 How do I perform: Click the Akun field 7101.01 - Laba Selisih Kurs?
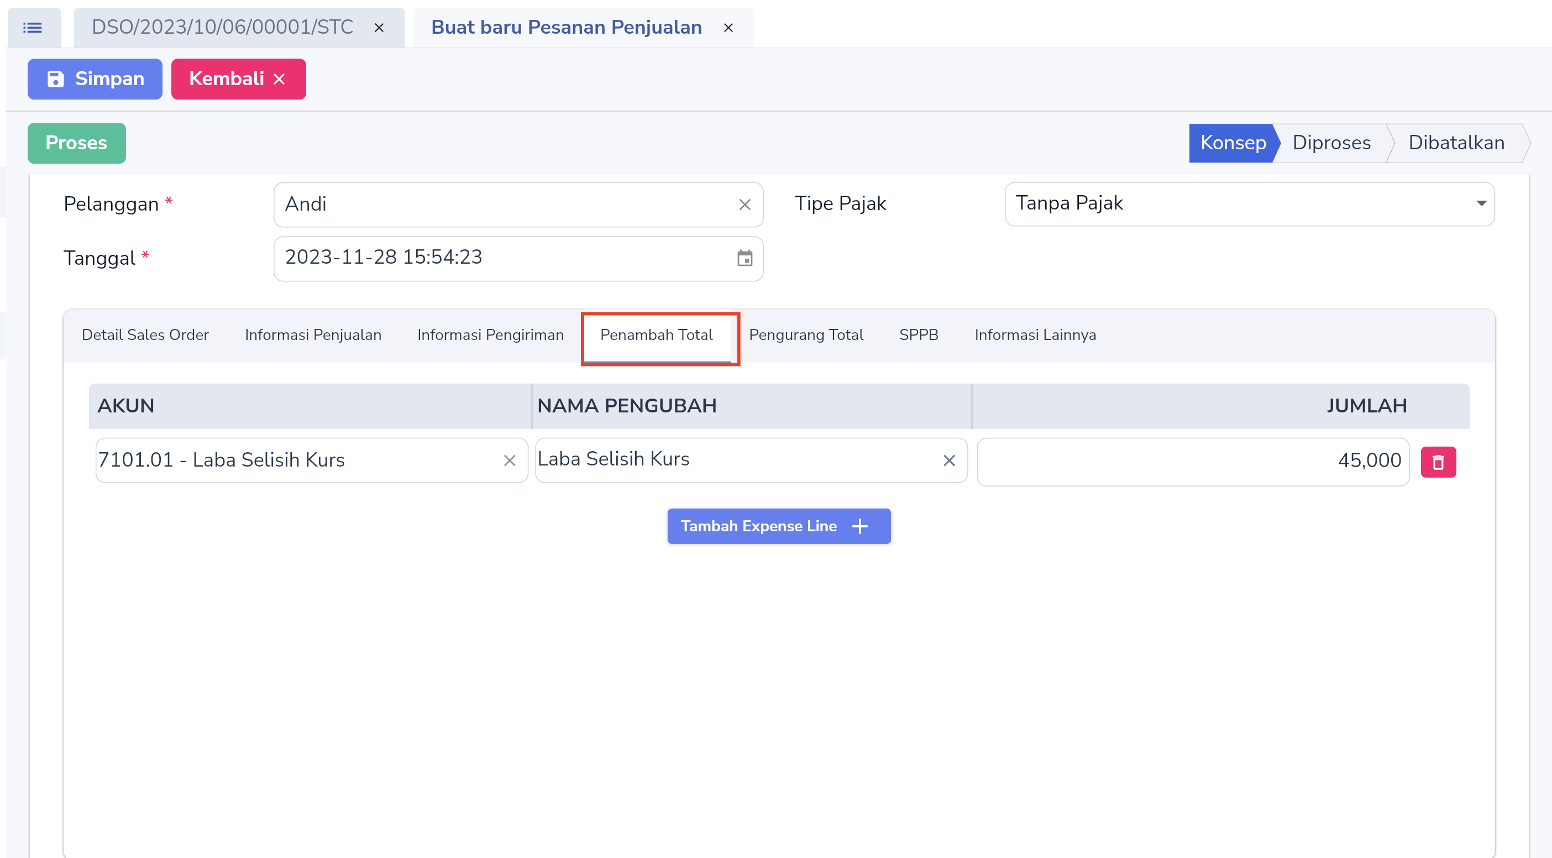point(312,461)
